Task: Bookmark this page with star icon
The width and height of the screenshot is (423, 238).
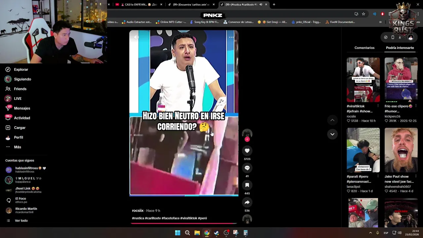Action: coord(364,14)
